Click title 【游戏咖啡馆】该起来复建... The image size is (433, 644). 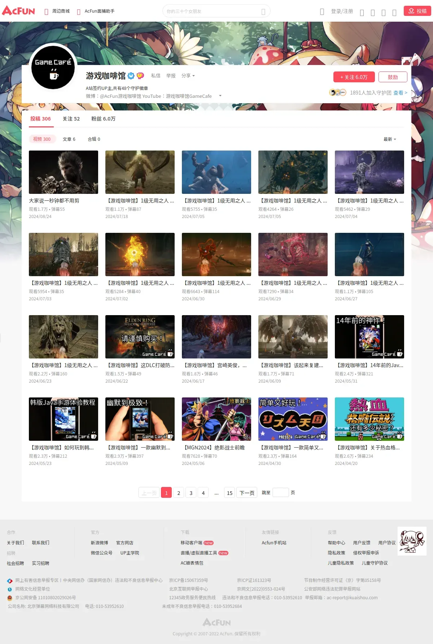(x=291, y=365)
